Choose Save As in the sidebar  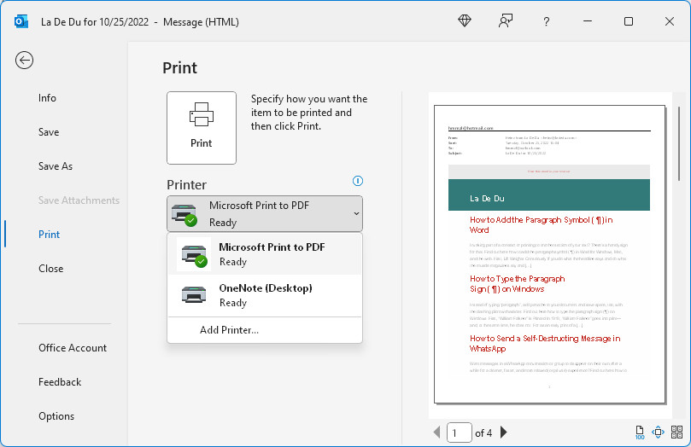tap(55, 165)
